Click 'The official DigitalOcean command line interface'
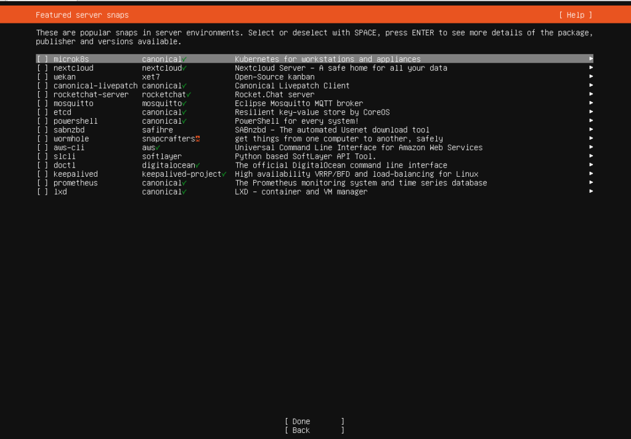The width and height of the screenshot is (631, 439). click(341, 165)
